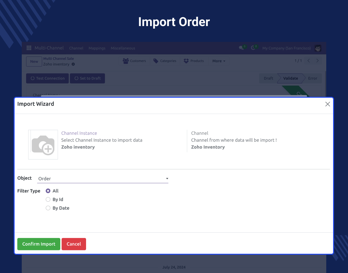Upload image via camera placeholder
The height and width of the screenshot is (273, 348).
(43, 145)
